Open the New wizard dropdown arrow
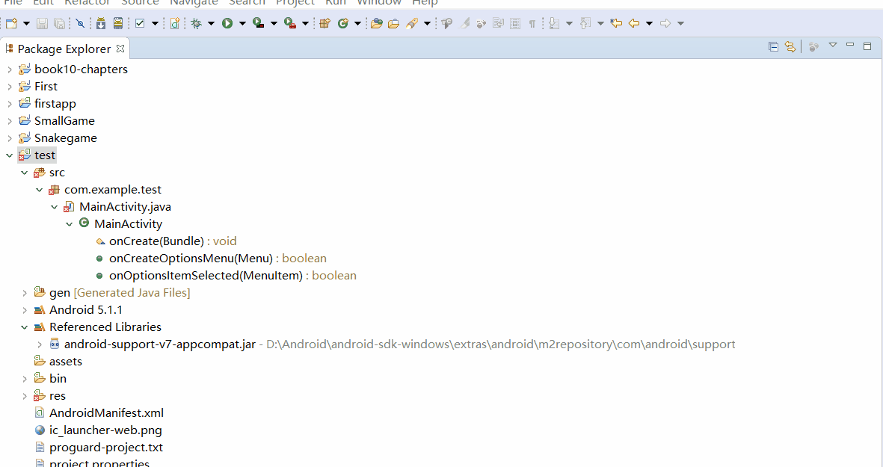The image size is (883, 467). pos(26,24)
